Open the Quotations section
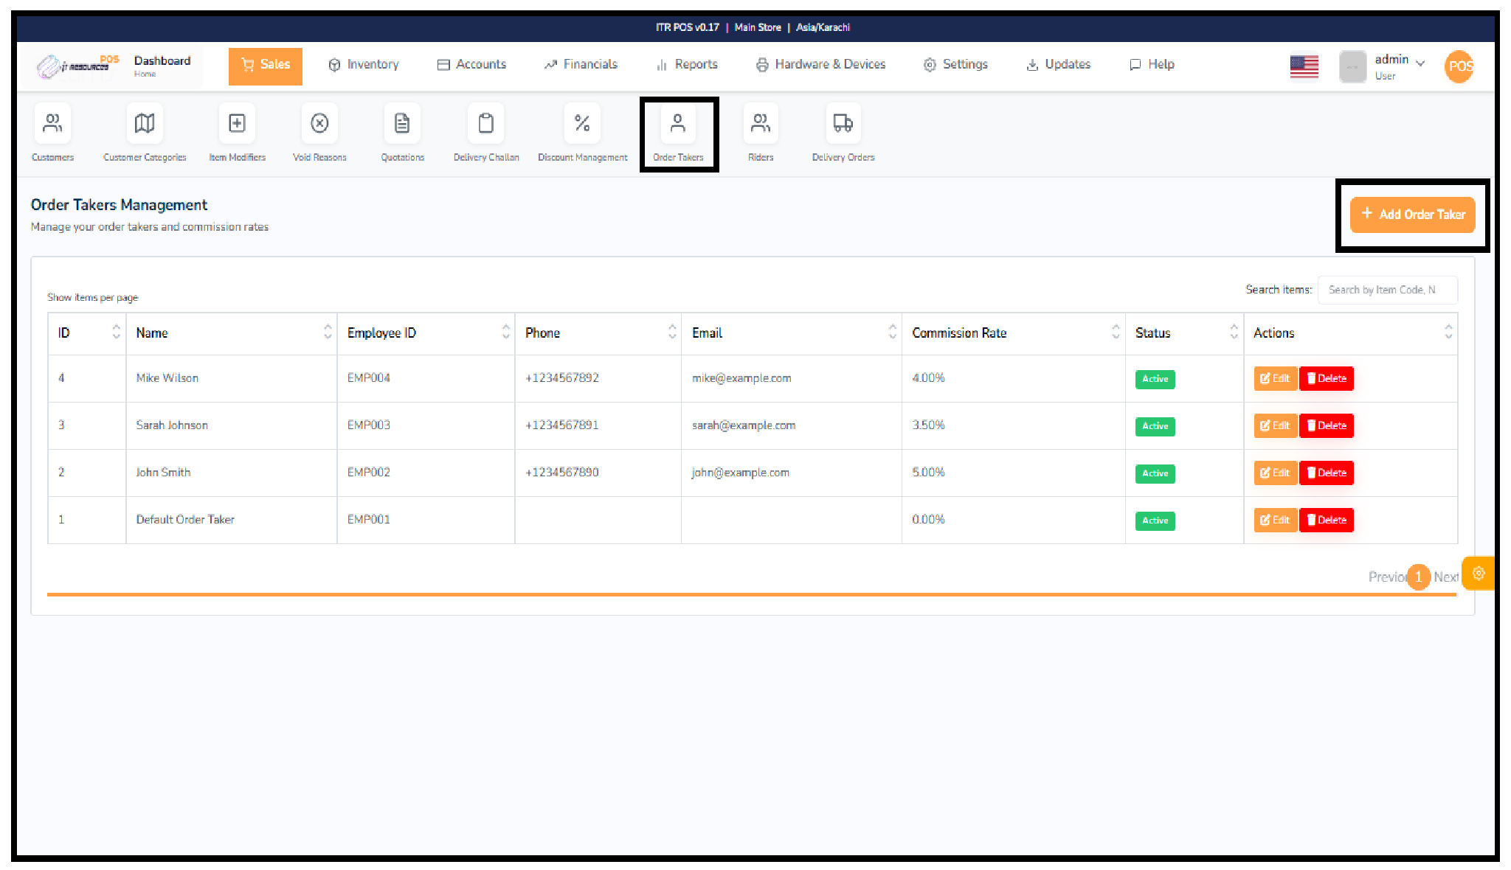Screen dimensions: 1511x870 [401, 133]
